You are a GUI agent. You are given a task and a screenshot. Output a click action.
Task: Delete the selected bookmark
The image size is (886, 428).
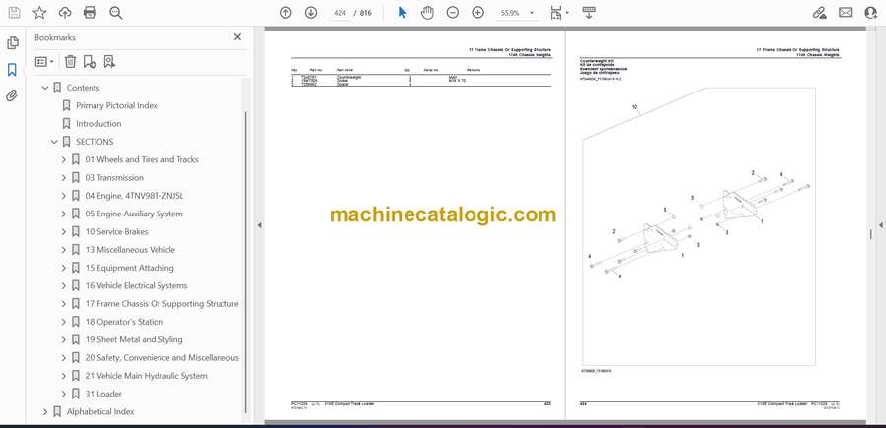70,62
